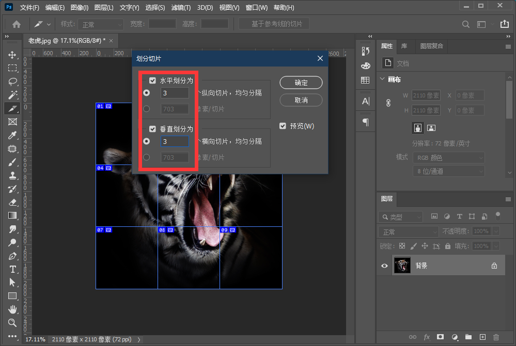Select the Lasso tool
Viewport: 516px width, 346px height.
(12, 81)
